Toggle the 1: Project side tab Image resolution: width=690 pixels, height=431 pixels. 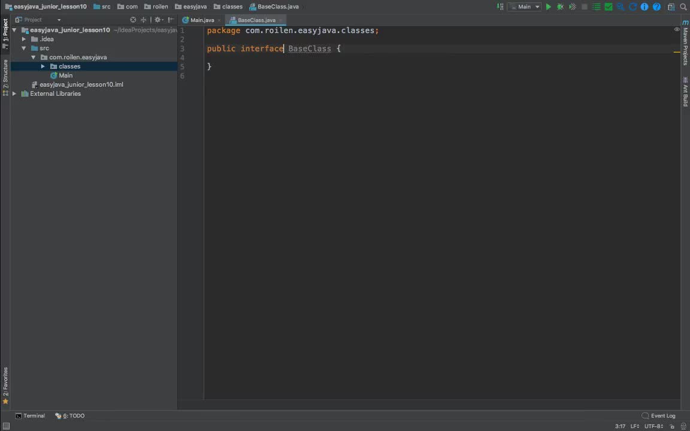click(5, 34)
